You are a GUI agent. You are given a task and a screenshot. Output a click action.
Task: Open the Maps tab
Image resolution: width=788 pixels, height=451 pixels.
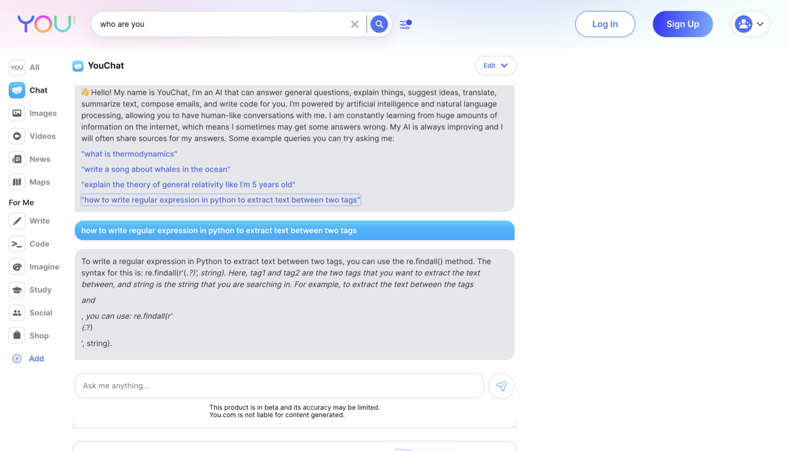(x=30, y=182)
